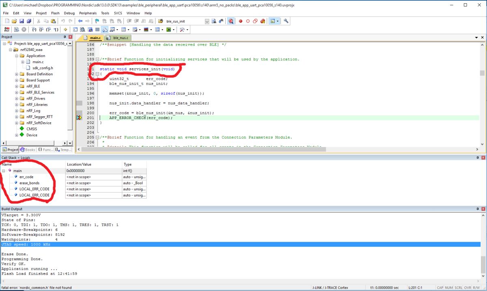
Task: Open the Registers Window icon
Action: (97, 30)
